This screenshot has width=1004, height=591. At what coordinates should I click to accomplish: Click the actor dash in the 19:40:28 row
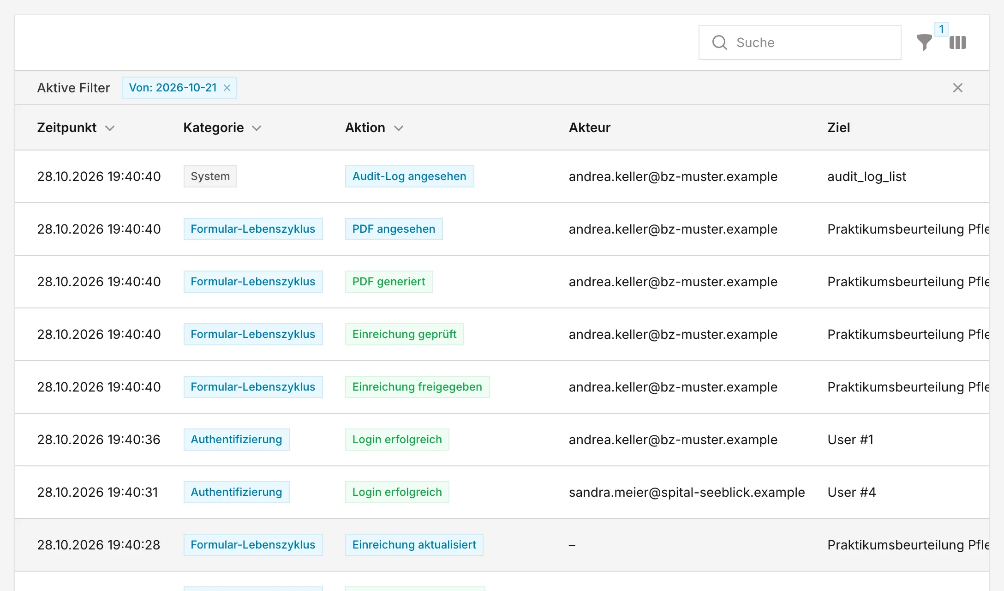(x=572, y=545)
